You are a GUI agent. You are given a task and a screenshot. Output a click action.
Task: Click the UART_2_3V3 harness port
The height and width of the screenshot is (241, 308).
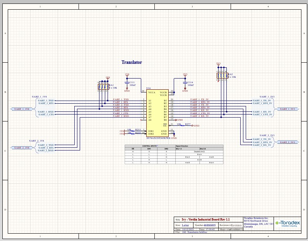point(287,142)
